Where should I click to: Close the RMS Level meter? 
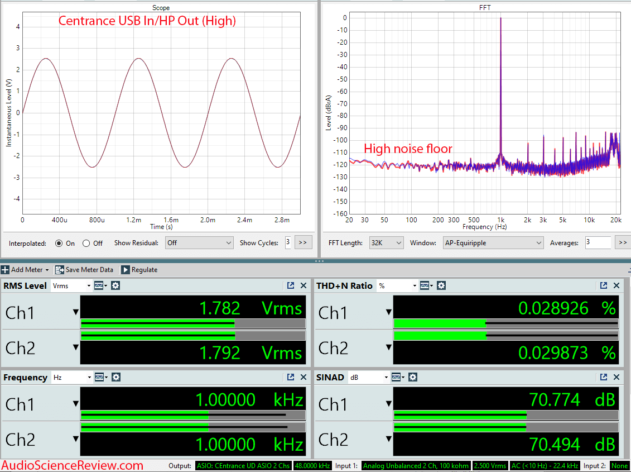point(304,286)
